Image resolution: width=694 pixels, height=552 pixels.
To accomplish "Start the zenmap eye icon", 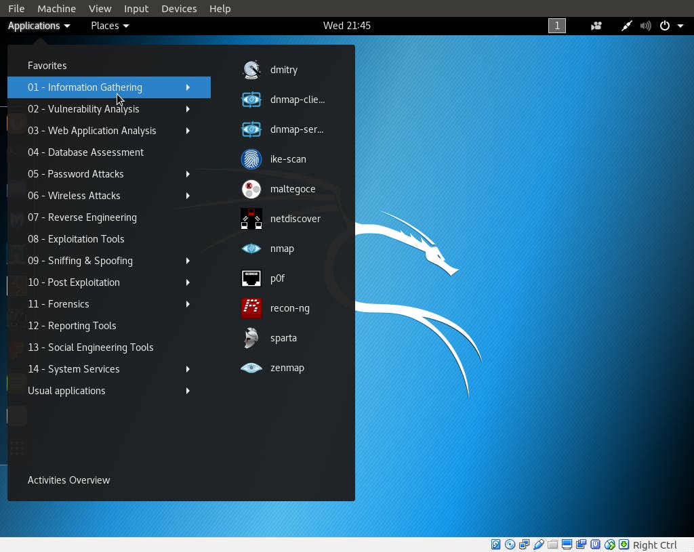I will pos(251,368).
